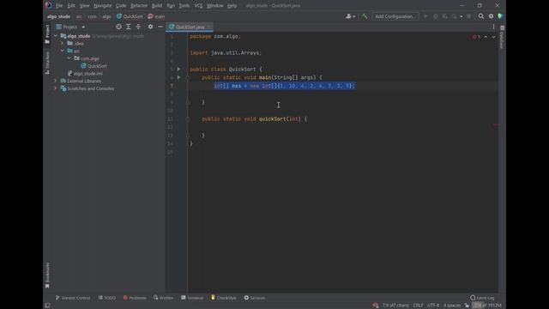Toggle the CheckStyle tool window
Image resolution: width=549 pixels, height=309 pixels.
[x=223, y=298]
